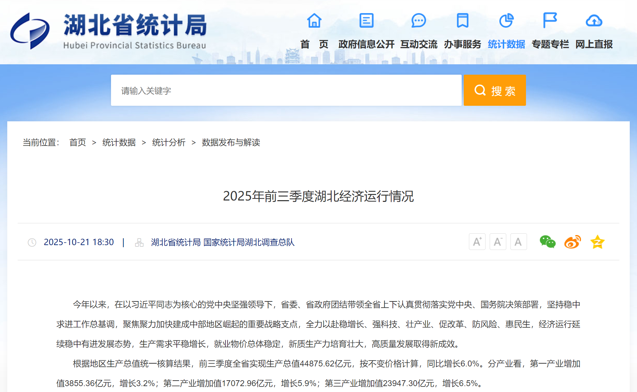The image size is (637, 392).
Task: Increase font size with A+ button
Action: (x=477, y=242)
